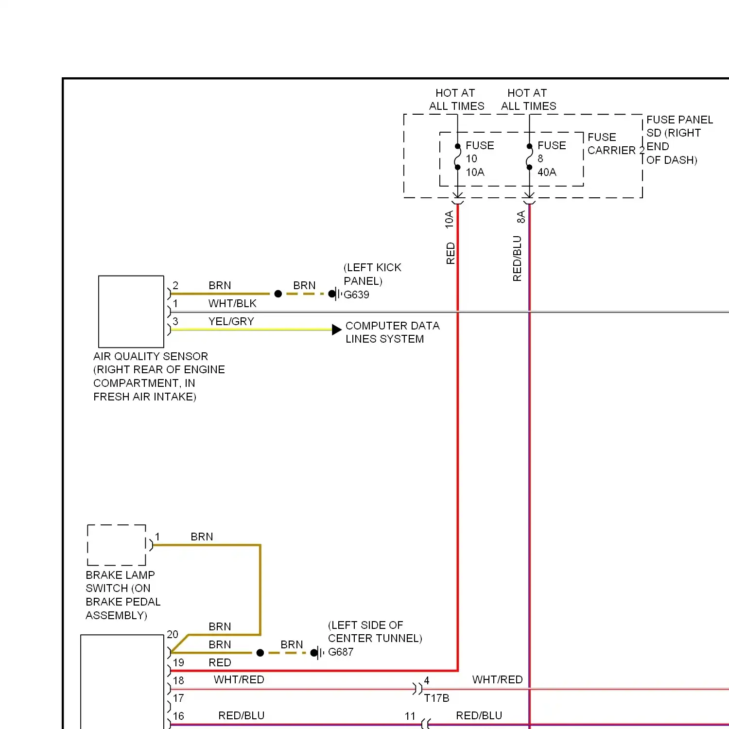Click the brake lamp switch dashed box

tap(117, 545)
